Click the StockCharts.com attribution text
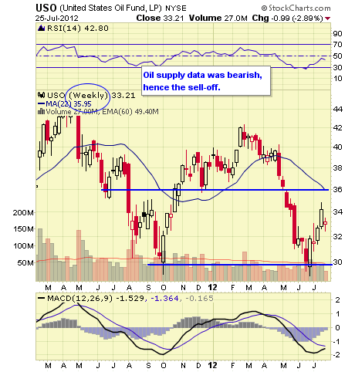The width and height of the screenshot is (355, 372). point(296,8)
